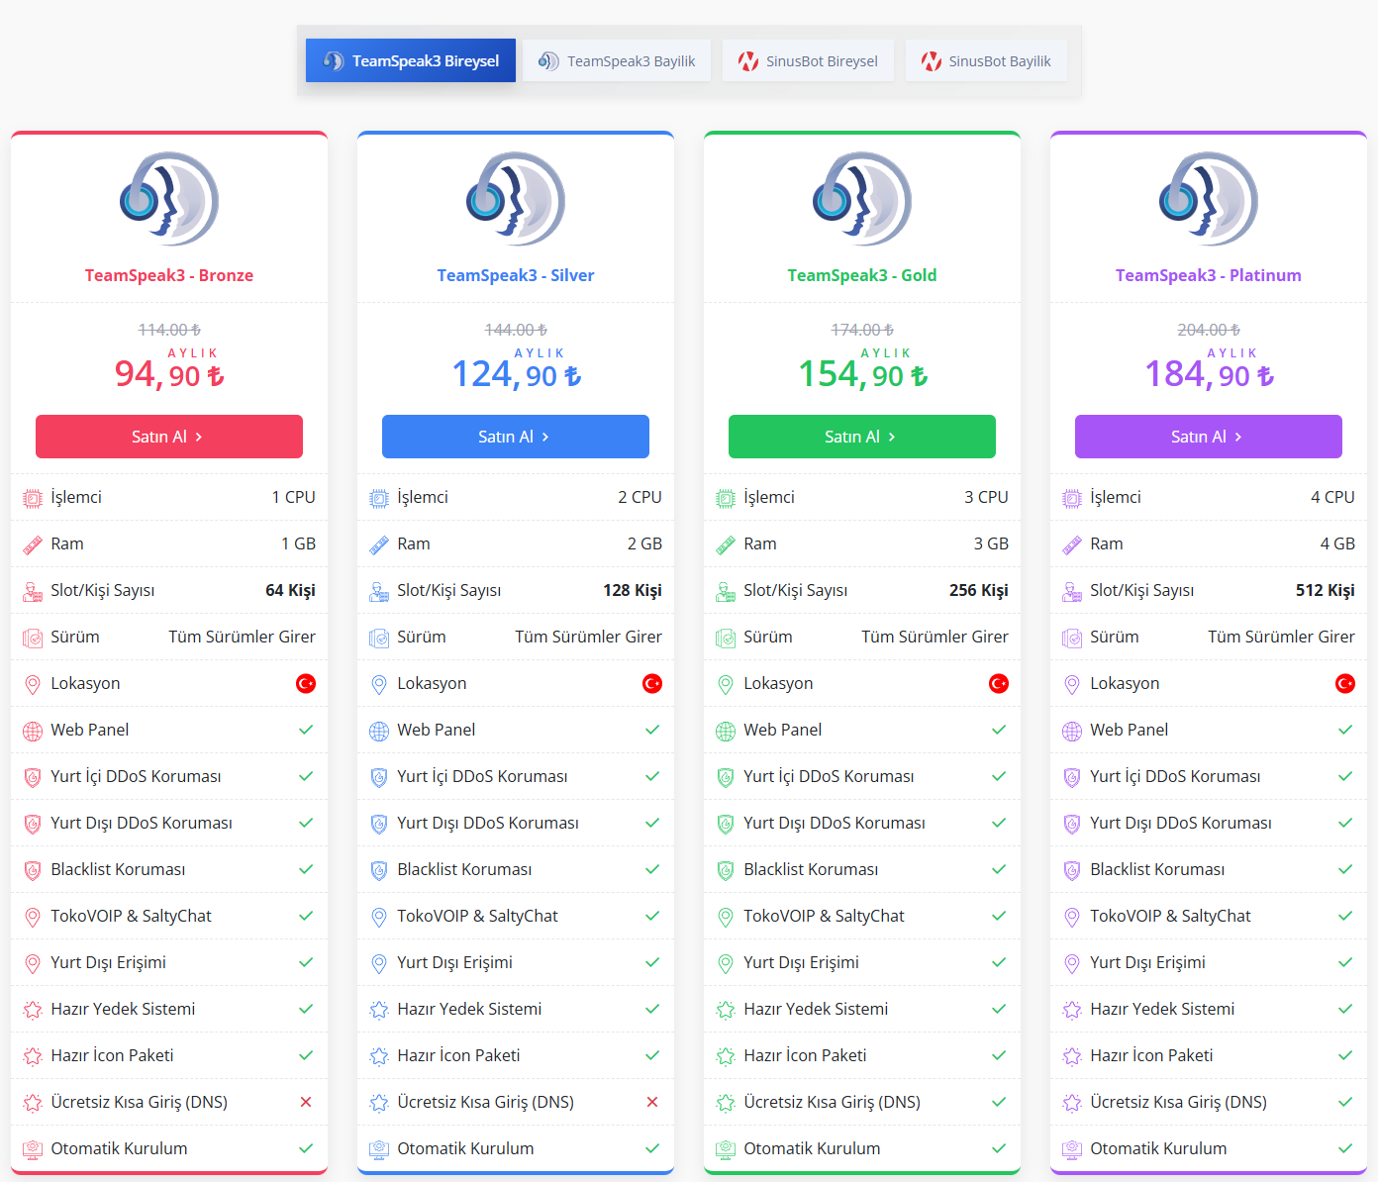Click the Ram icon in Bronze plan
The width and height of the screenshot is (1378, 1182).
coord(33,544)
